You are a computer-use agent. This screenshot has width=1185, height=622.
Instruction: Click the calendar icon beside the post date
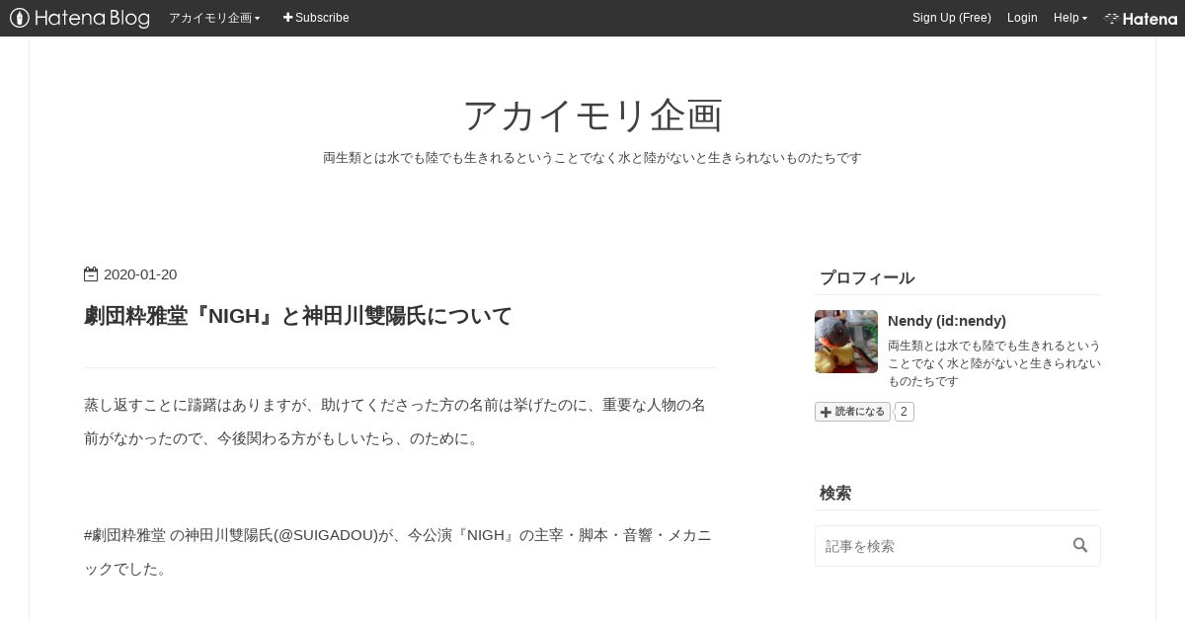[91, 274]
